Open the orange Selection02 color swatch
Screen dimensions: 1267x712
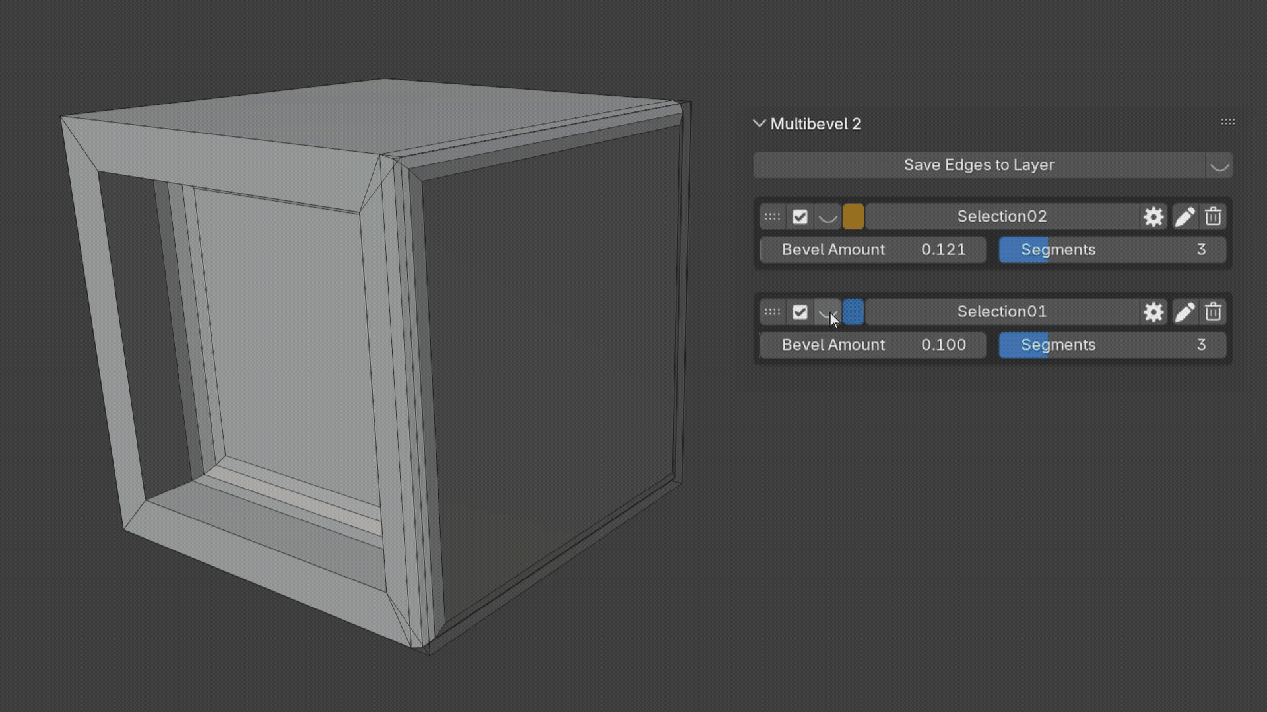pos(853,216)
